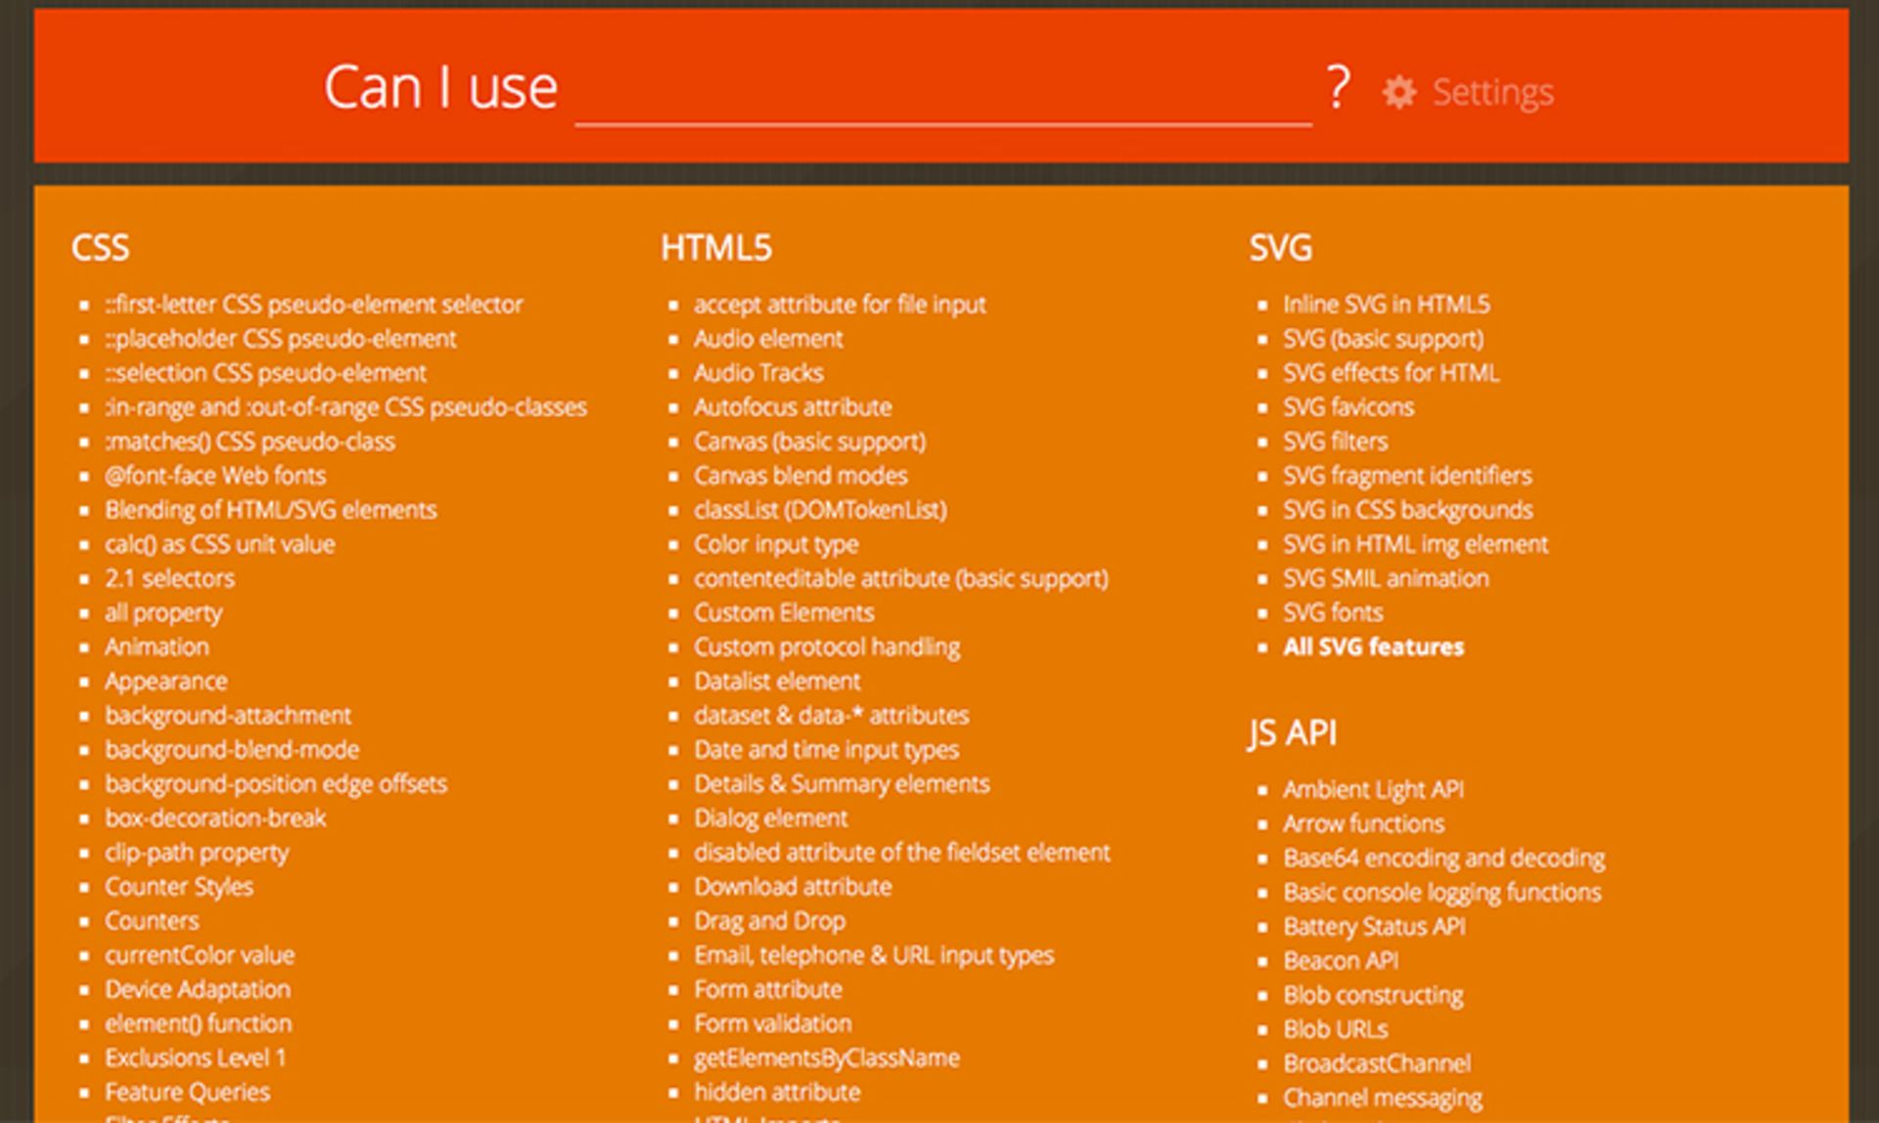This screenshot has height=1123, width=1879.
Task: Focus the Can I use search field
Action: click(942, 91)
